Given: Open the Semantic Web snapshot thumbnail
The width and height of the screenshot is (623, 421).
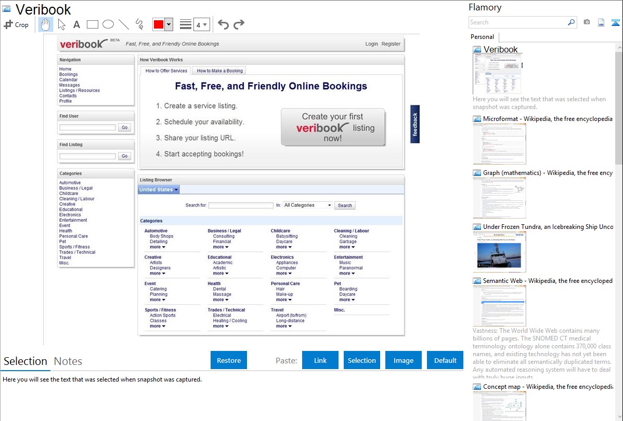Looking at the screenshot, I should [499, 306].
